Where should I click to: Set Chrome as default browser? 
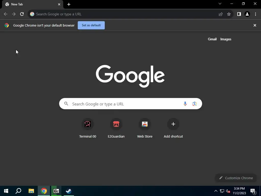click(91, 25)
